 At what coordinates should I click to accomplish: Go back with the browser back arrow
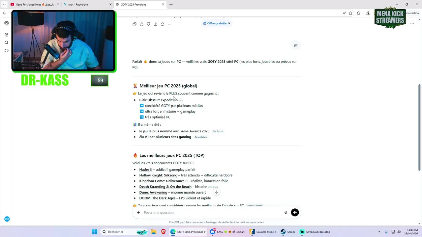pos(4,13)
